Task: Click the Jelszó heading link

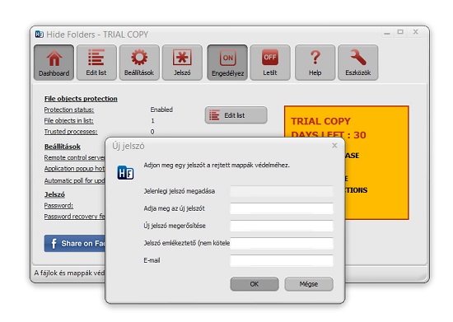Action: pyautogui.click(x=54, y=194)
